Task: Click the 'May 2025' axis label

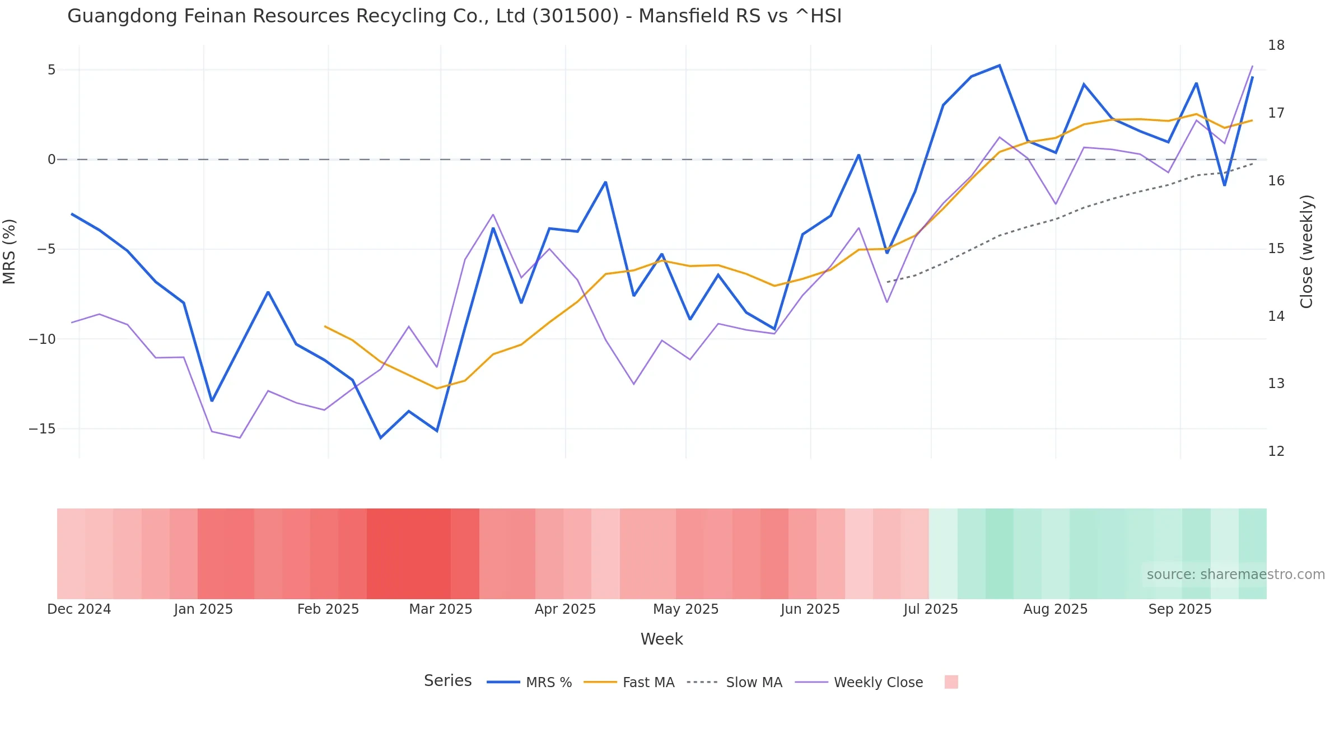Action: click(x=686, y=609)
